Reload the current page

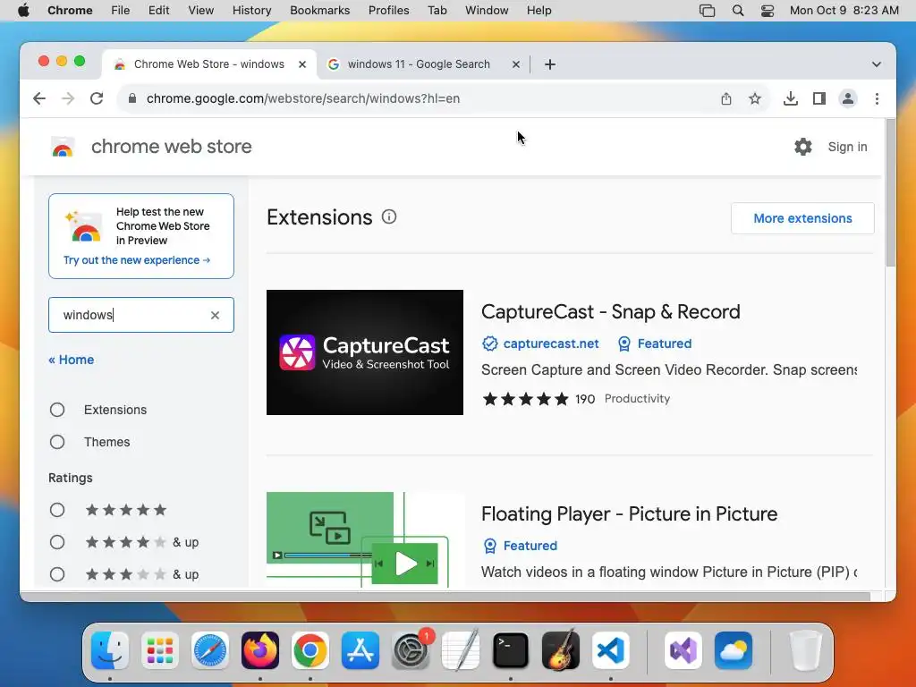97,98
